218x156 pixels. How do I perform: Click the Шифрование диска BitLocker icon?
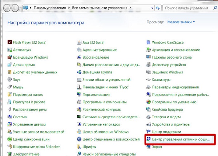pos(9,147)
